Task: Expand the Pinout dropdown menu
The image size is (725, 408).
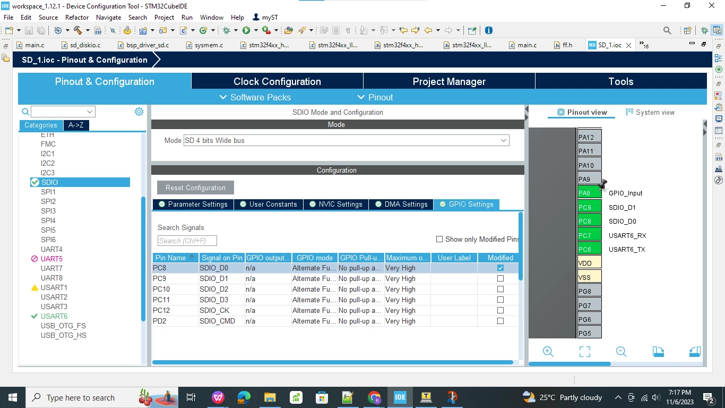Action: point(375,97)
